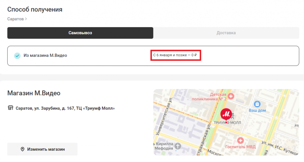Select the Из магазина М.Видео option
The height and width of the screenshot is (162, 304).
[x=153, y=56]
